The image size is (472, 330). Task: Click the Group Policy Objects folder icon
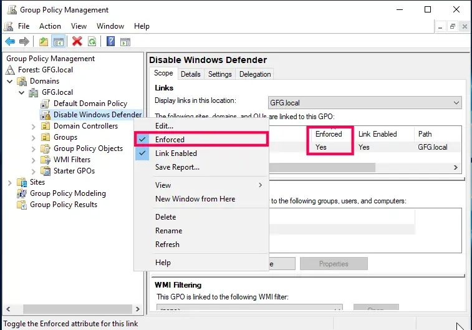(x=46, y=148)
